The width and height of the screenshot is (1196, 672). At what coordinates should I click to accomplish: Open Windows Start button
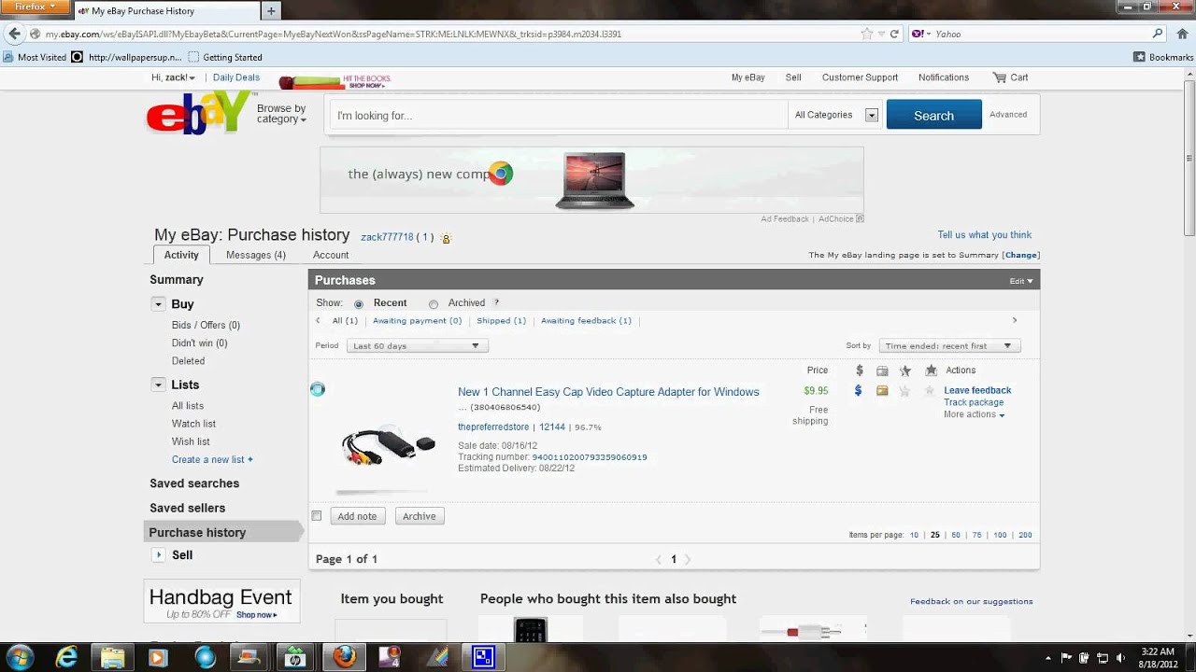21,657
